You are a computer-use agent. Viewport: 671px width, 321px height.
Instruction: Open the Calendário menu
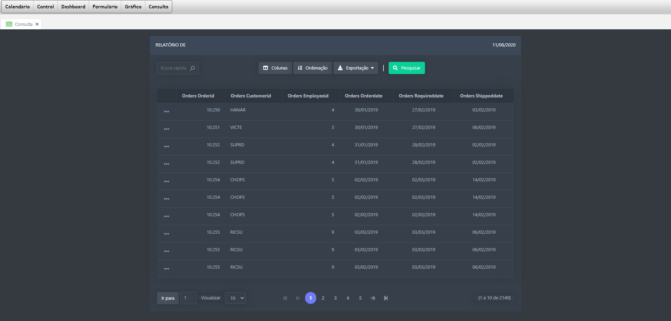pos(17,7)
